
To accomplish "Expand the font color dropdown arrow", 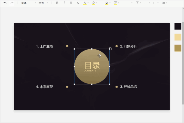I will pos(88,3).
